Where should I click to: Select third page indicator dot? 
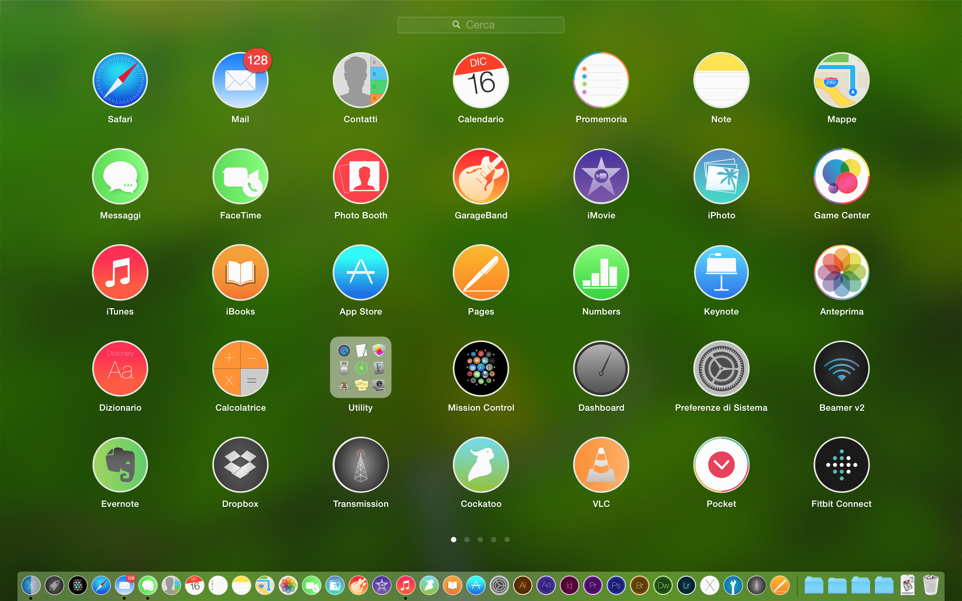point(481,539)
